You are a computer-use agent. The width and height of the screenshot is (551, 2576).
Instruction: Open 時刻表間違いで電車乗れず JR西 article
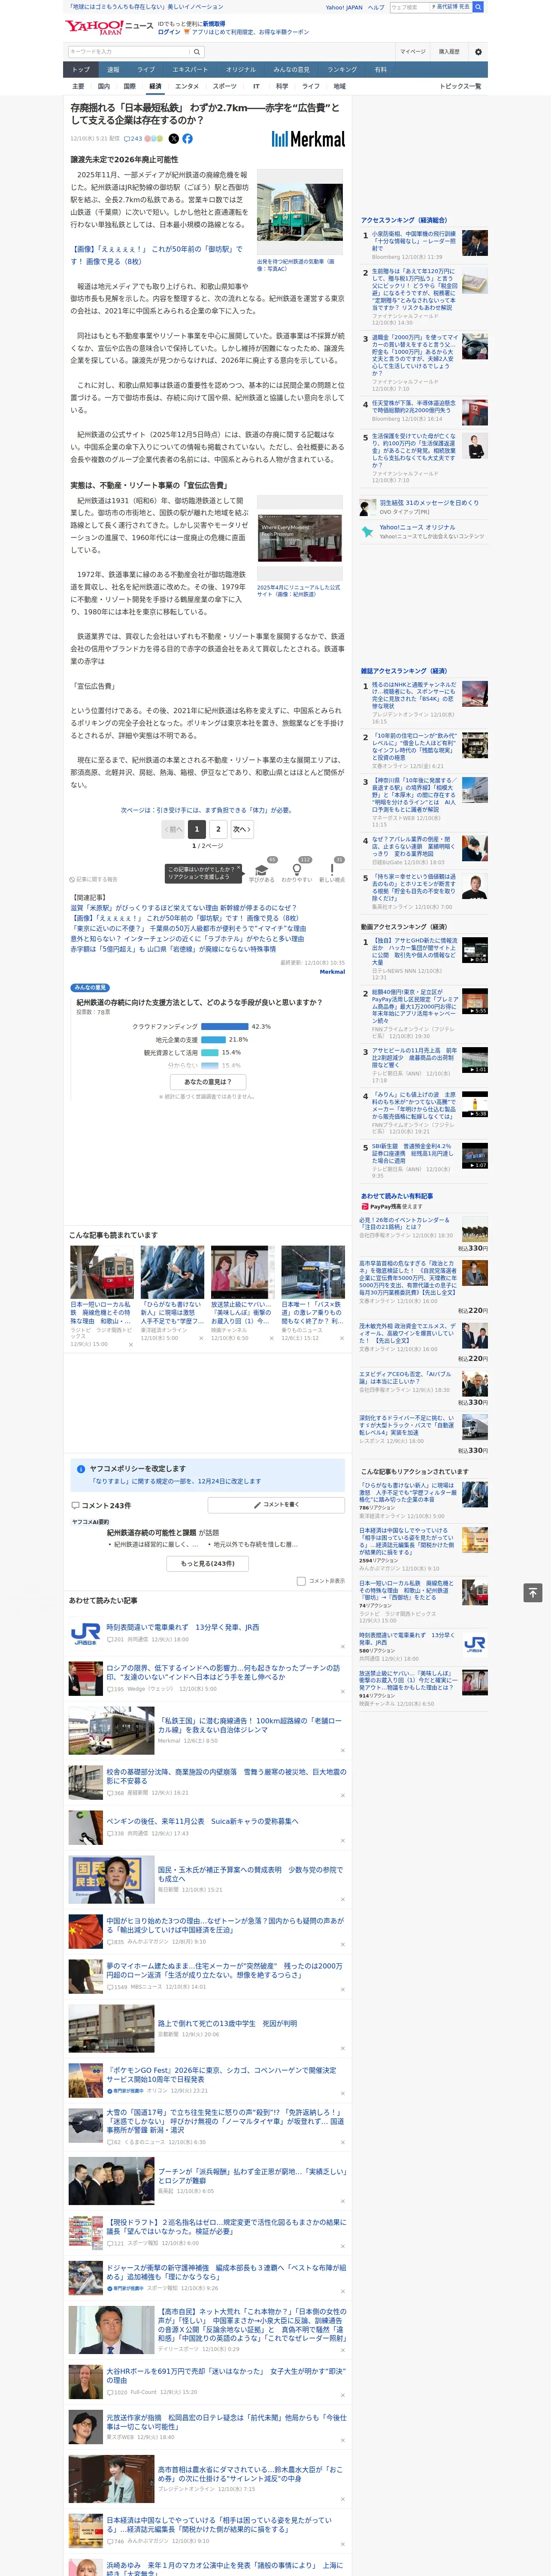point(182,1627)
